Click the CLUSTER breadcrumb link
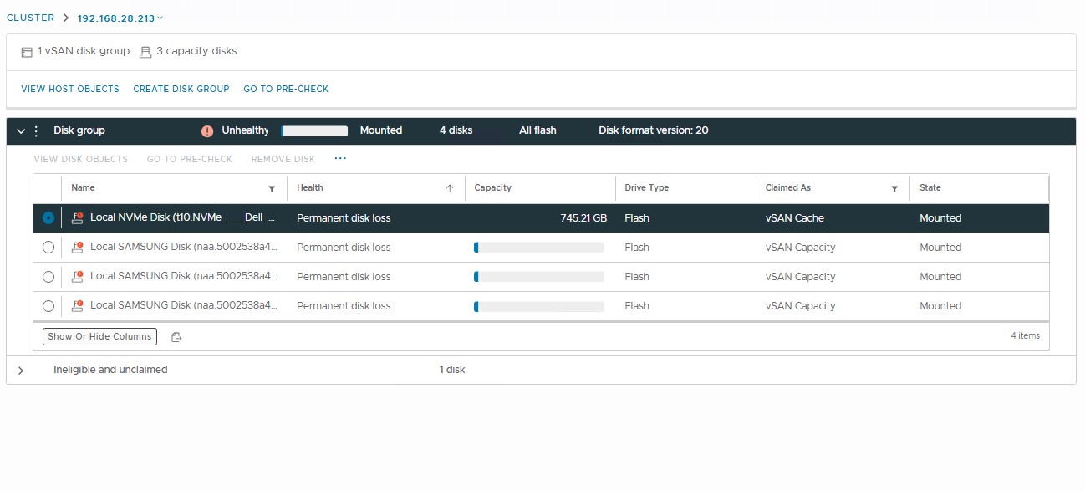Screen dimensions: 1085x491 30,17
